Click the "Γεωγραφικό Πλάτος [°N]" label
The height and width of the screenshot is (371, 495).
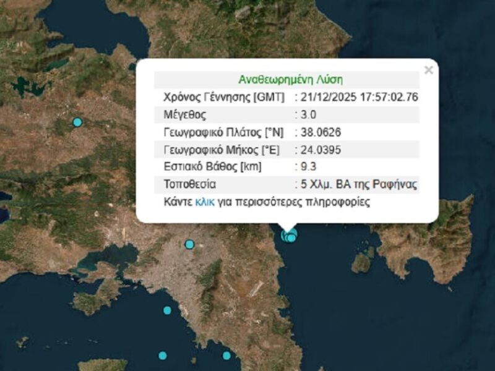click(222, 132)
